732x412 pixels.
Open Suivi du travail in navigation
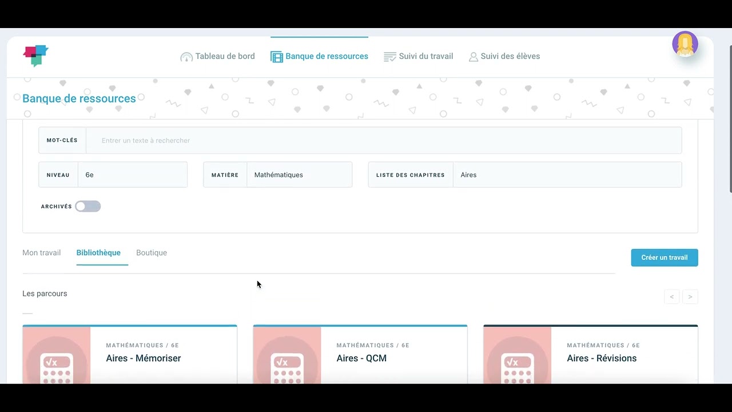point(419,56)
